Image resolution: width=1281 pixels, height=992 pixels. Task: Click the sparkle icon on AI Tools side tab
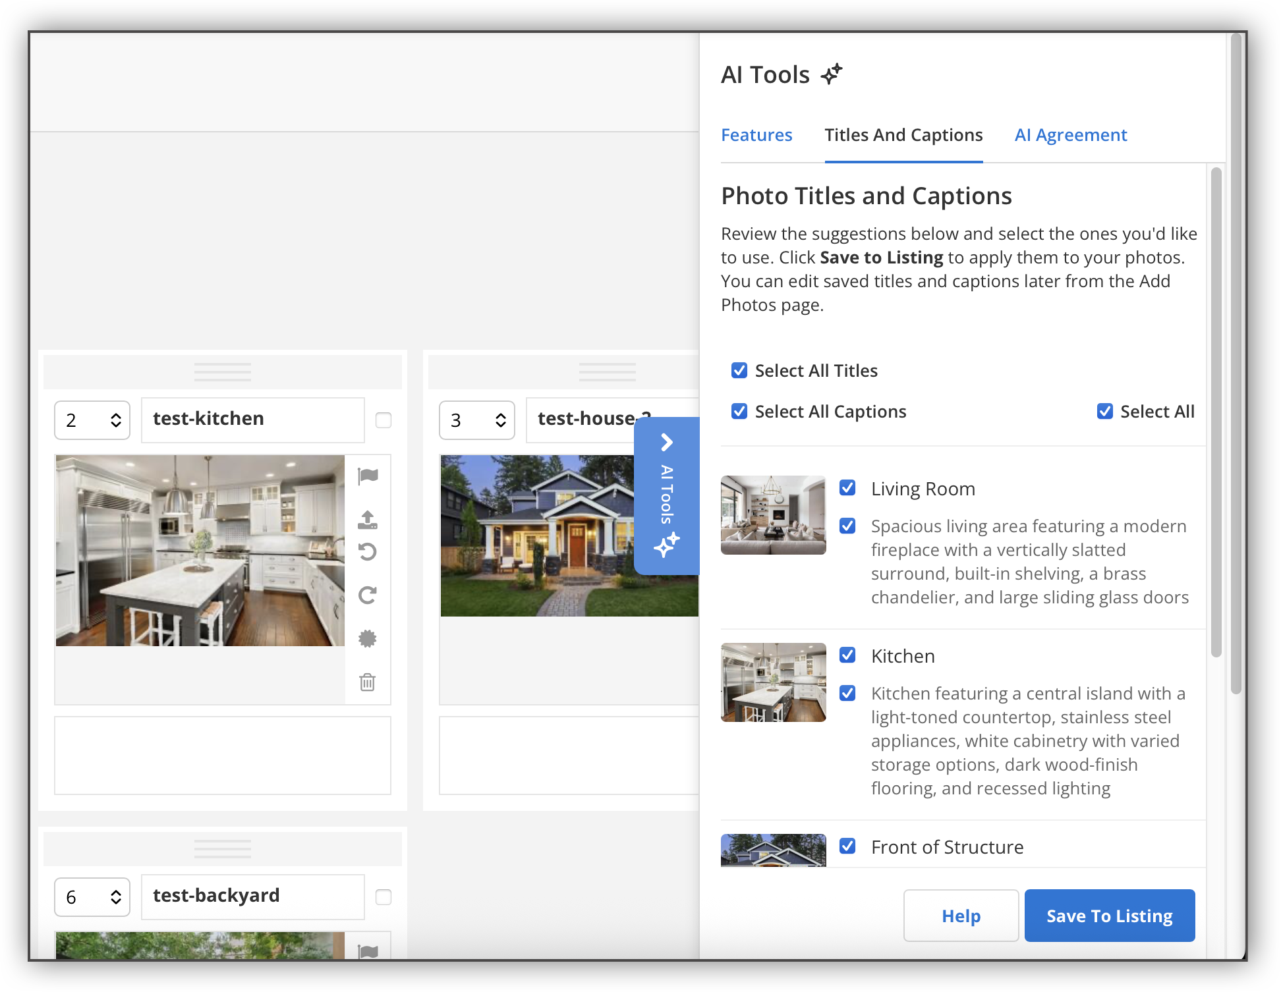coord(667,545)
